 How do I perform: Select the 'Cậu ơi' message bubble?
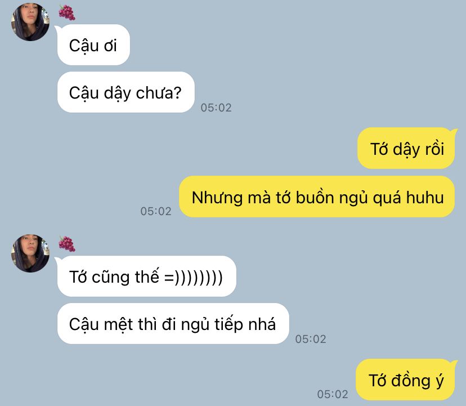pyautogui.click(x=93, y=45)
